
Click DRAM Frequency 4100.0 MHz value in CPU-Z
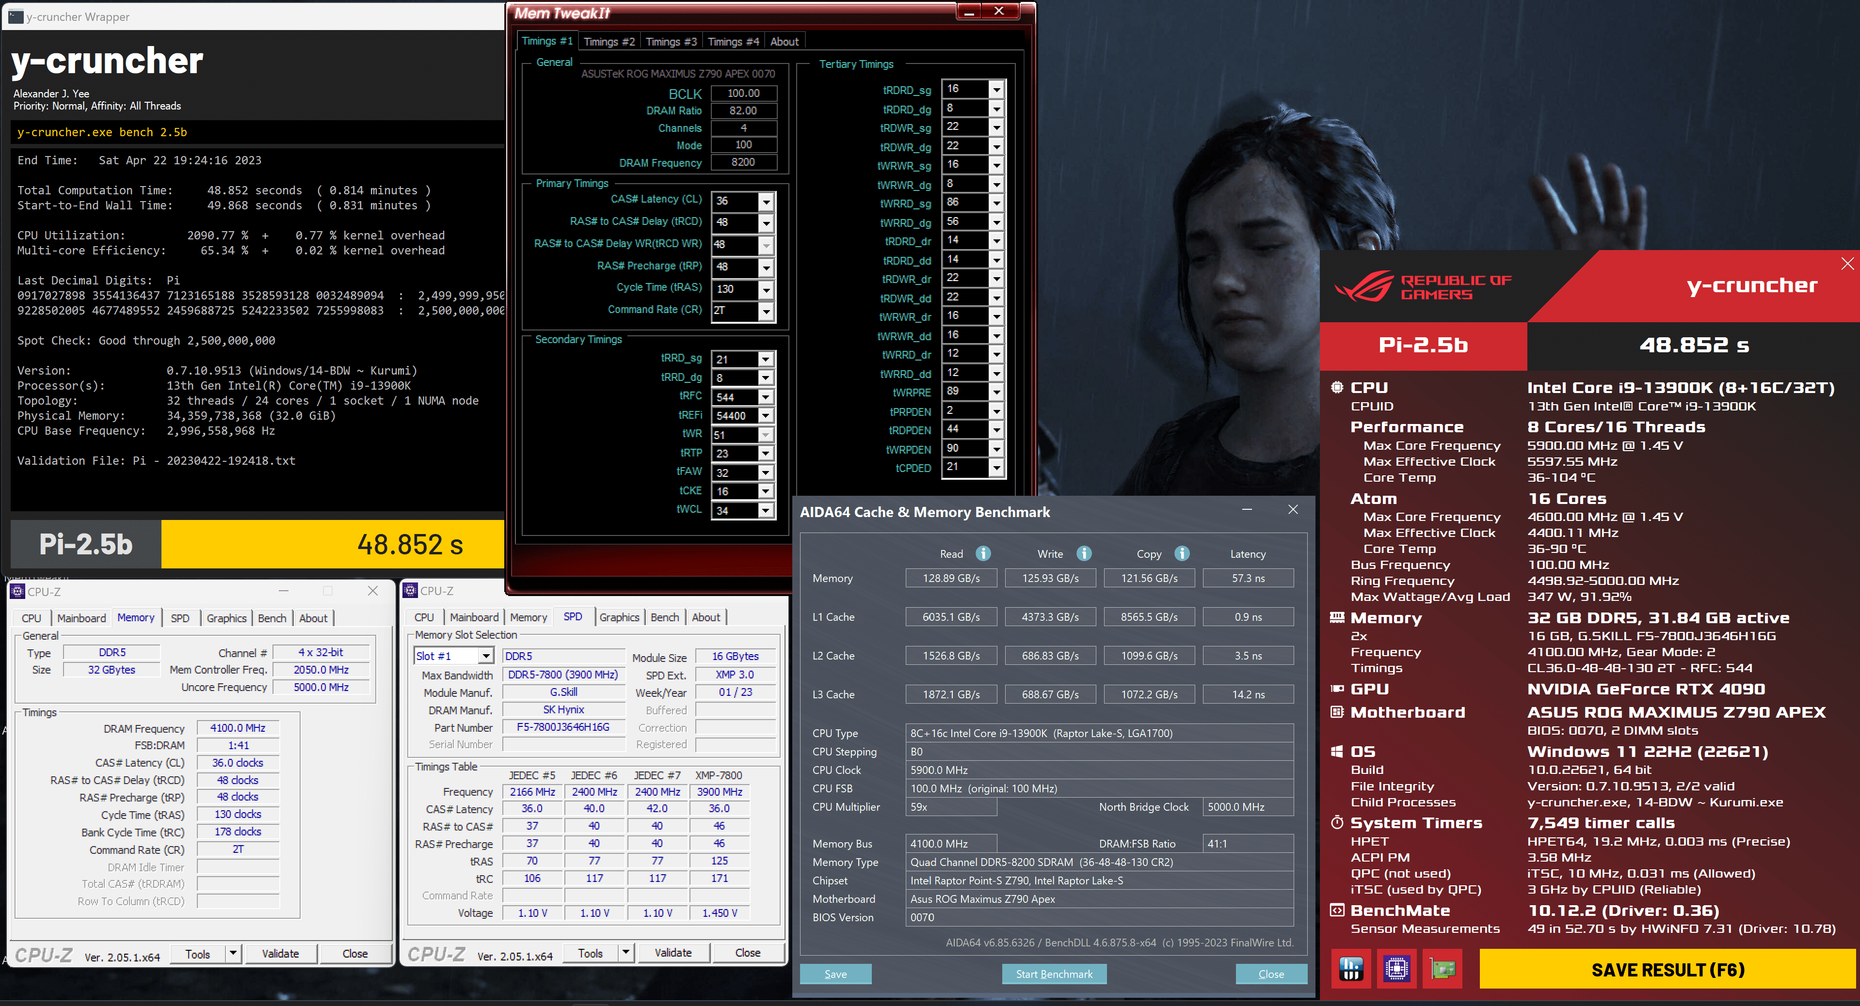tap(238, 728)
